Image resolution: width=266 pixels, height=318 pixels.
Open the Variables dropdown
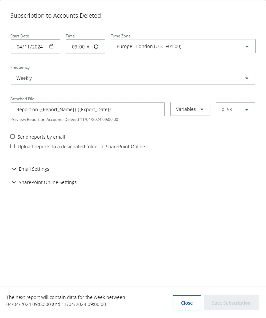pyautogui.click(x=190, y=109)
